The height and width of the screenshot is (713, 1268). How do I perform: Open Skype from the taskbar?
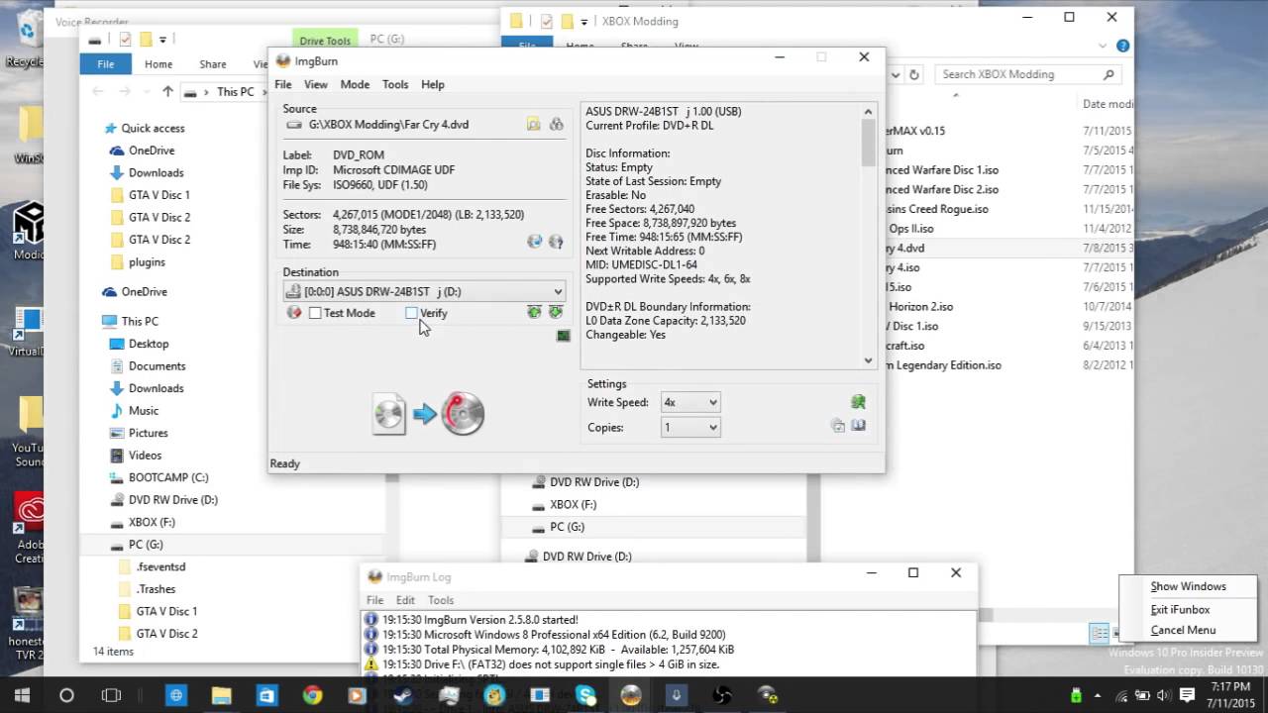tap(585, 696)
